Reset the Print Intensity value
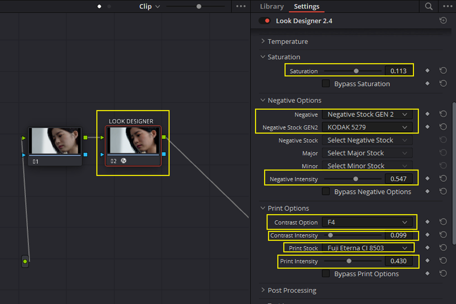 click(443, 261)
